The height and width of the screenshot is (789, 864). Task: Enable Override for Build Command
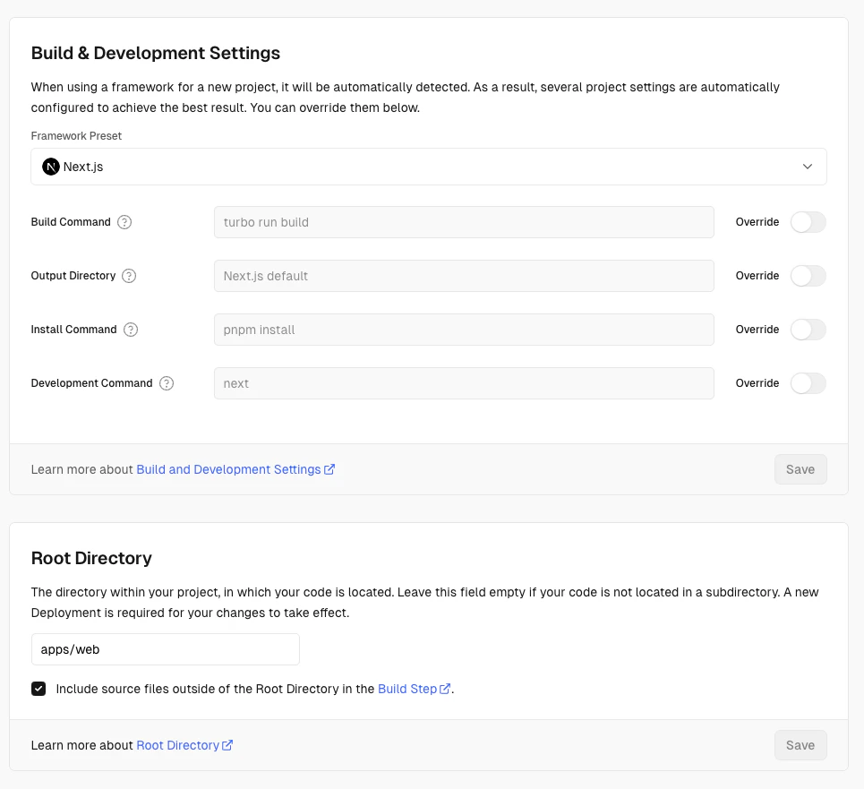[808, 221]
